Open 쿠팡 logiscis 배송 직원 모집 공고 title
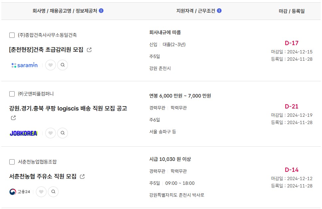The width and height of the screenshot is (322, 209). (x=68, y=108)
